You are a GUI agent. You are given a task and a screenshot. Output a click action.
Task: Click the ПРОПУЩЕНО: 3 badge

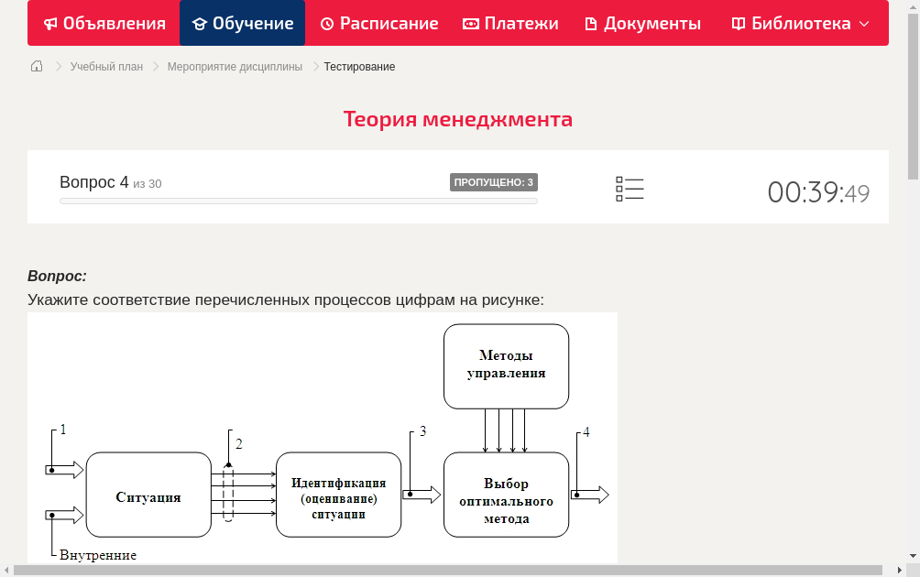(494, 181)
